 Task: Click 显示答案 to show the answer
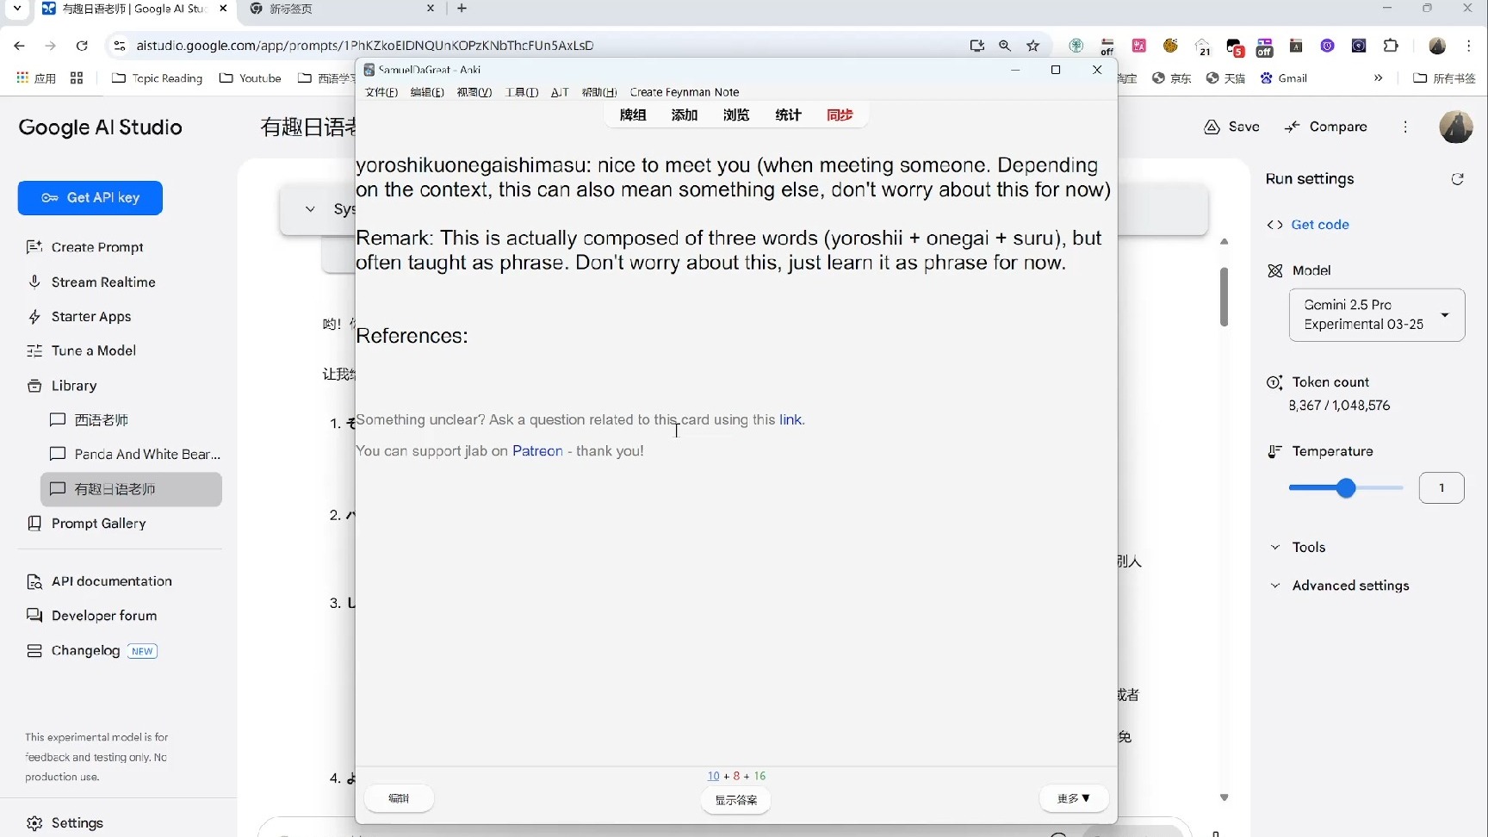(x=736, y=800)
